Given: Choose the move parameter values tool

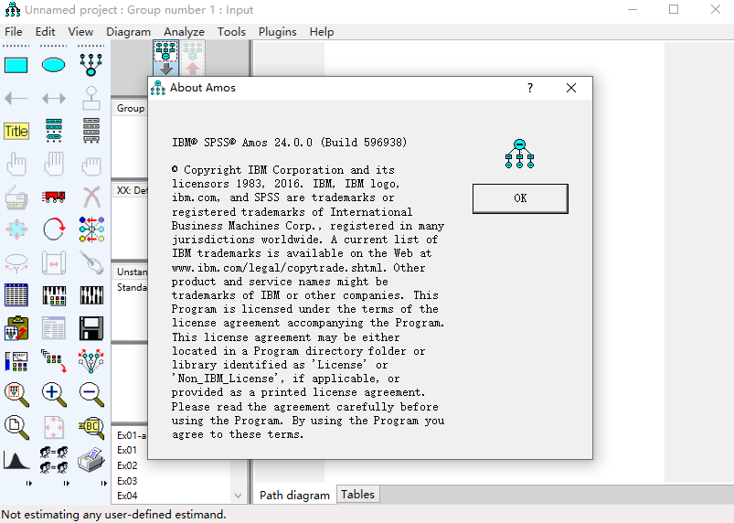Looking at the screenshot, I should (16, 263).
